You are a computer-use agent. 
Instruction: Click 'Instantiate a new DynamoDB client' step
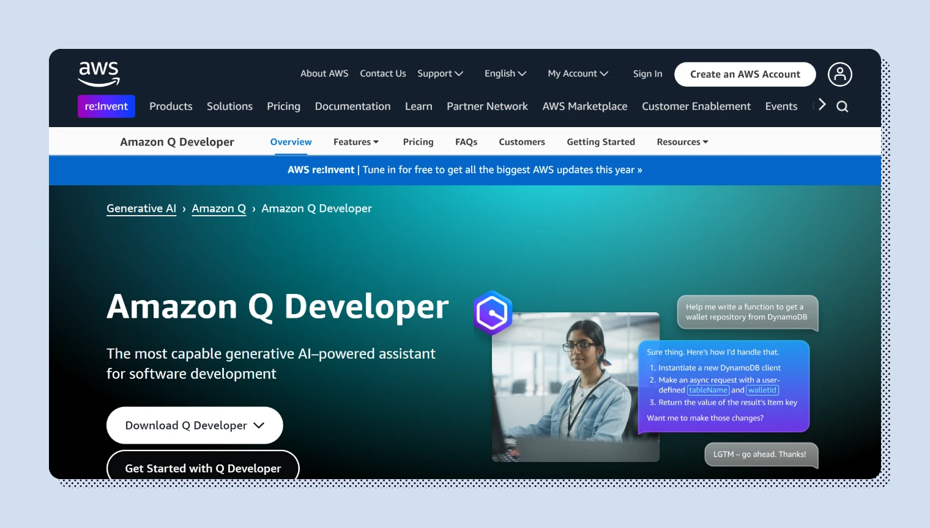(720, 368)
